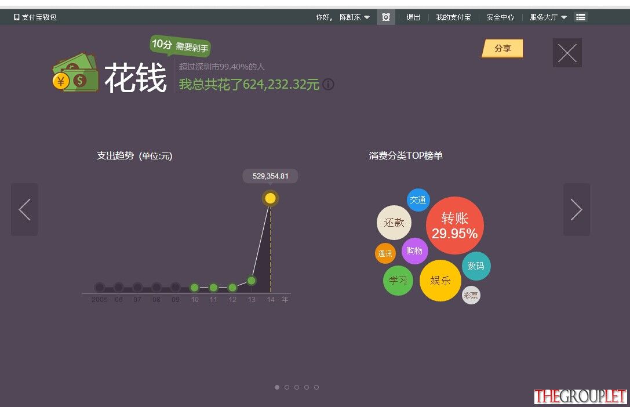Open the list menu icon in the top bar
Viewport: 630px width, 407px height.
(580, 17)
